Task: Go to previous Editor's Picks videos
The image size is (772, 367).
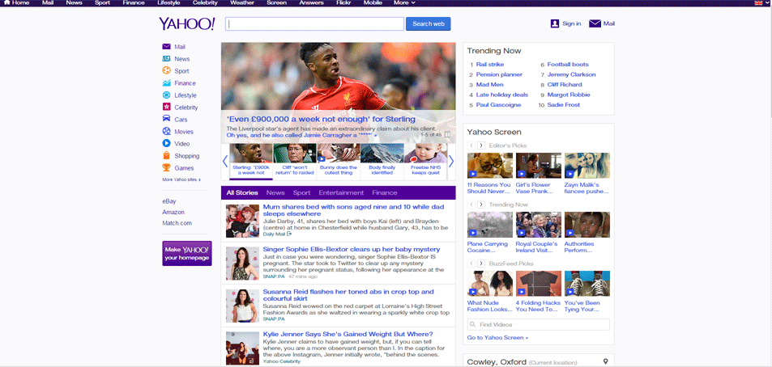Action: pyautogui.click(x=471, y=146)
